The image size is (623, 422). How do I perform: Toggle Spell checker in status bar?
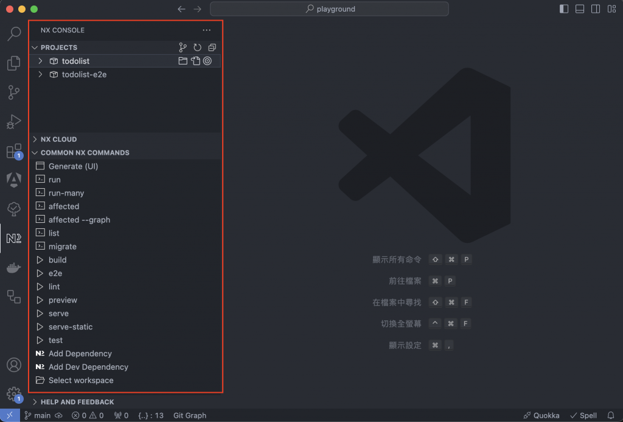pos(583,415)
